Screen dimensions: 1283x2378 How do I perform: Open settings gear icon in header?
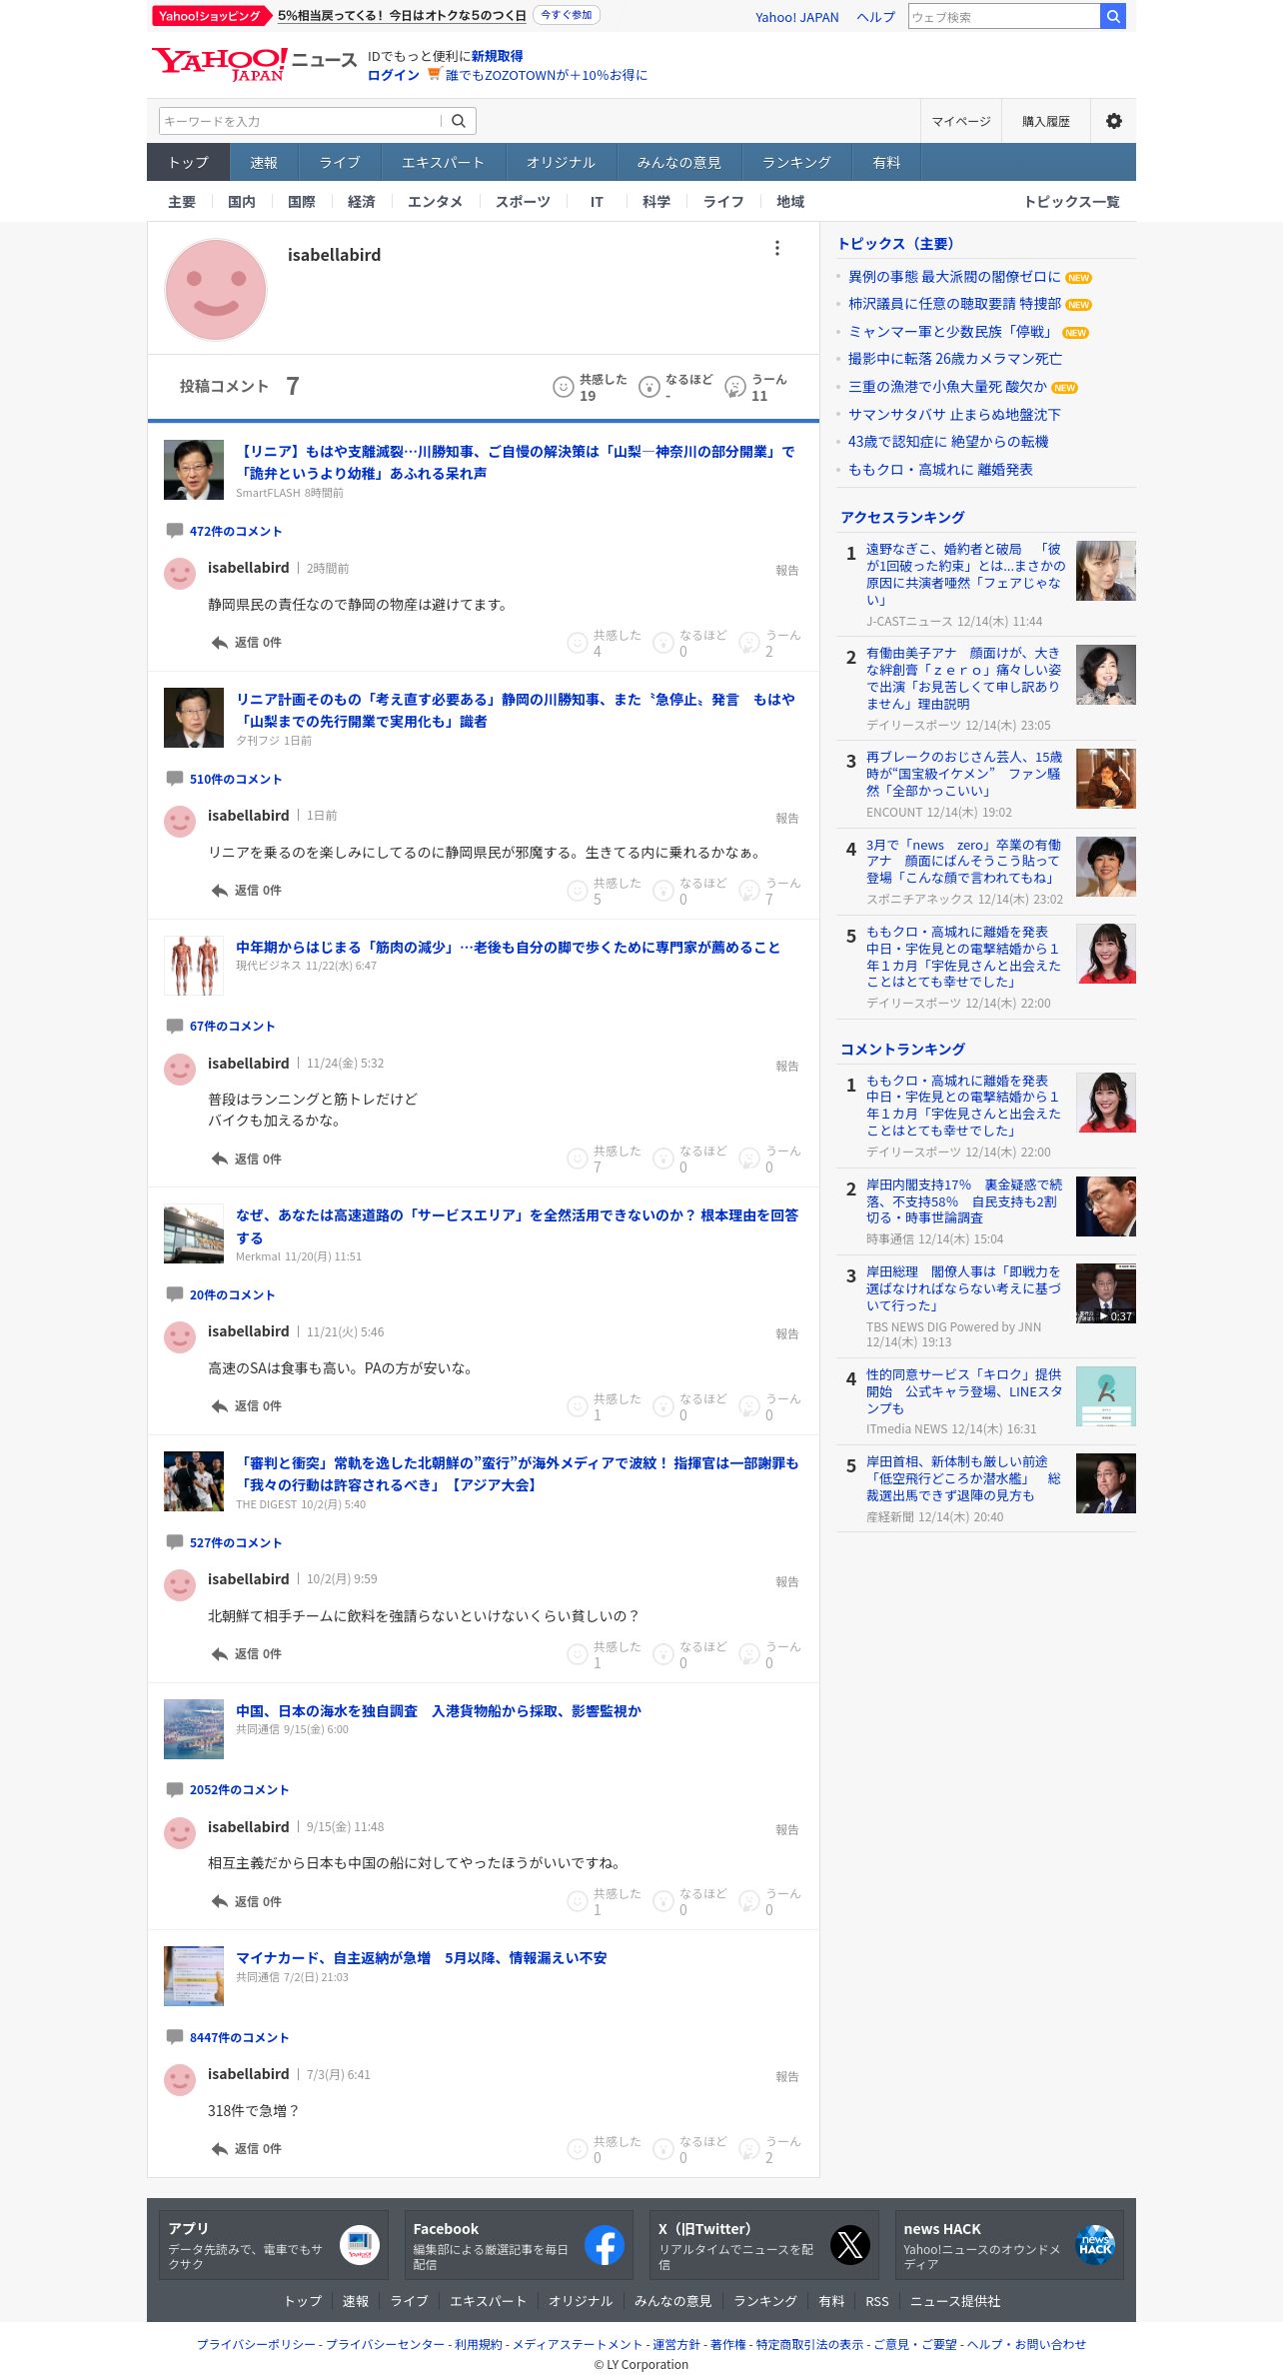point(1113,121)
